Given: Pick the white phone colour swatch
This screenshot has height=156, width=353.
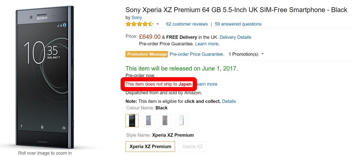Looking at the screenshot, I should pyautogui.click(x=181, y=121).
